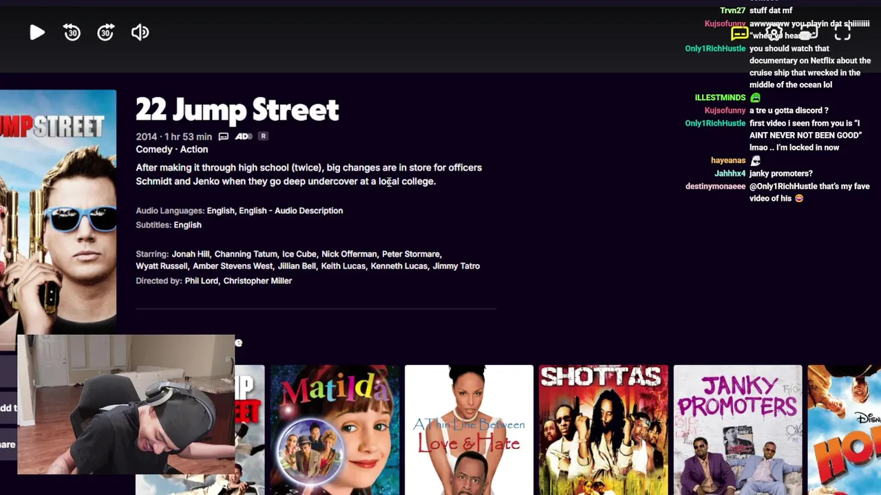Viewport: 881px width, 495px height.
Task: Enable picture-in-picture mode
Action: point(809,34)
